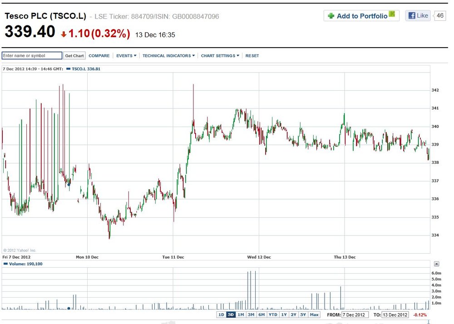Click the Mon 10 Dec date label
The width and height of the screenshot is (454, 324).
87,257
